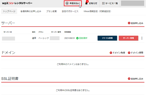Open the サービス一覧 grid menu
The image size is (146, 99).
point(110,3)
